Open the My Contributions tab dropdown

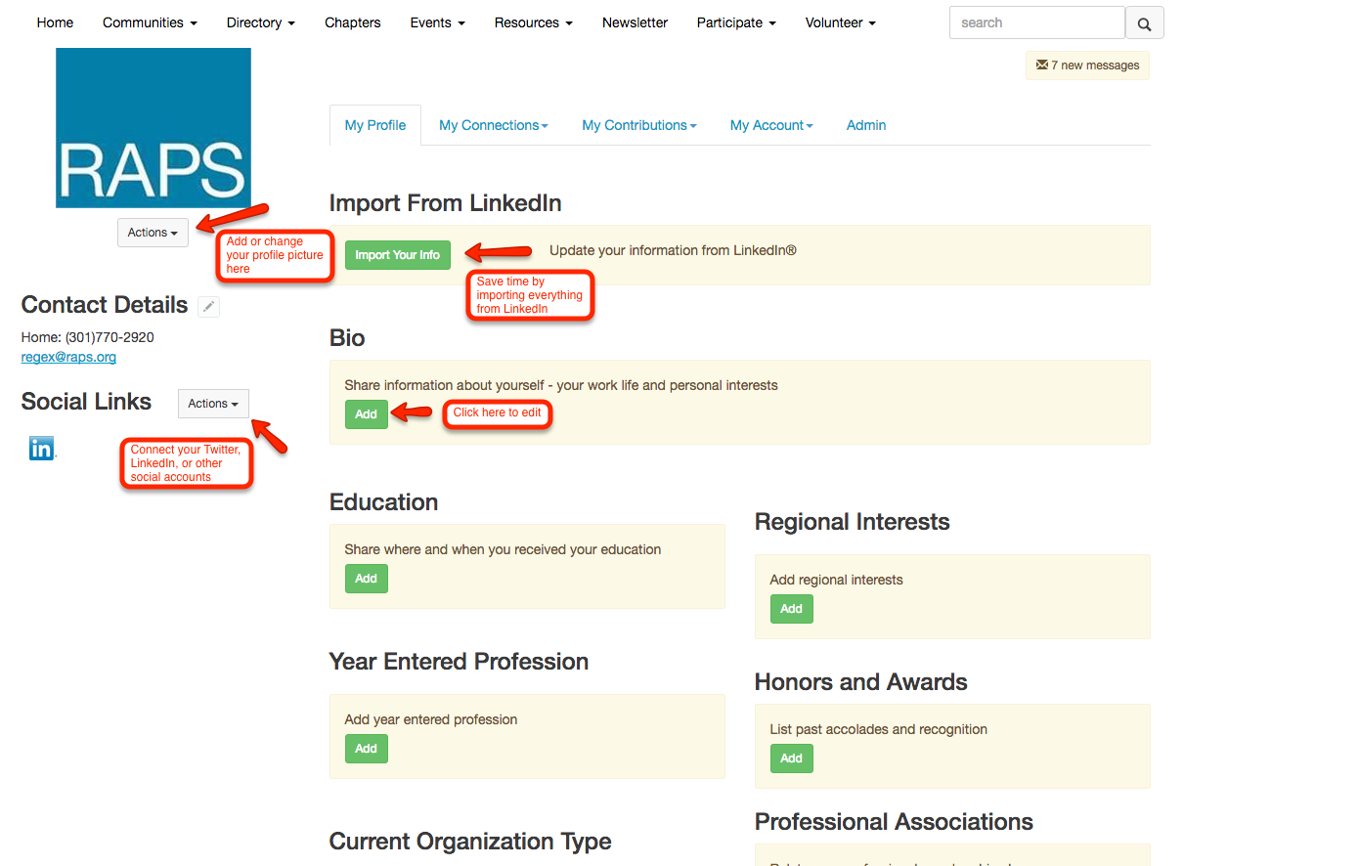(639, 125)
